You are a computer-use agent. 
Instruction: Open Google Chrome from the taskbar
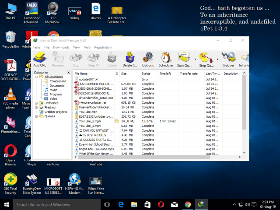187,204
